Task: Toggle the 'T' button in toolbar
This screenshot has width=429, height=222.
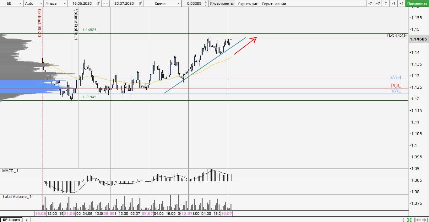Action: (386, 3)
